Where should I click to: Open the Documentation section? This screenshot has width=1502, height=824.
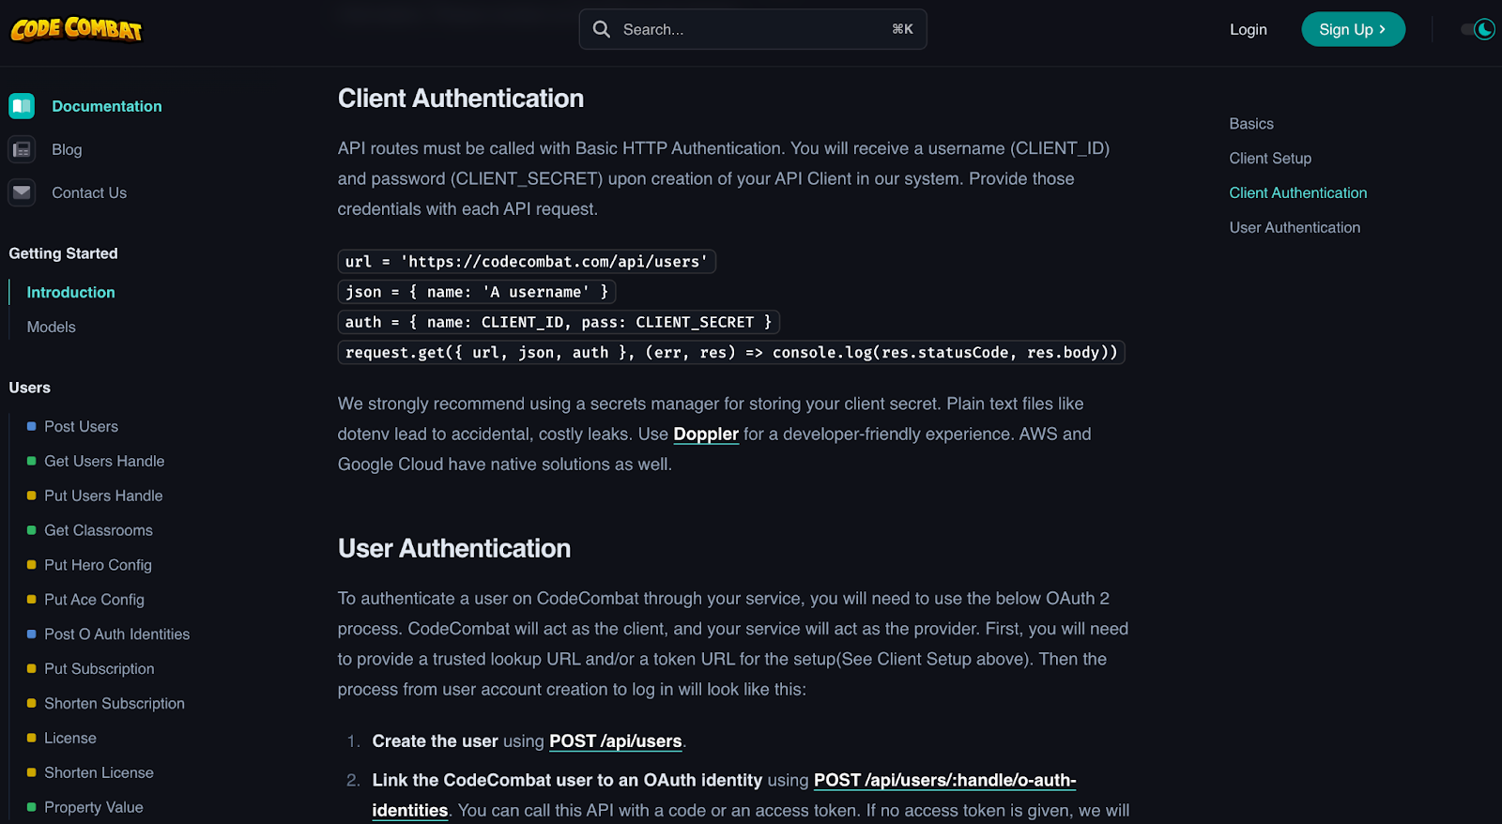[x=107, y=106]
